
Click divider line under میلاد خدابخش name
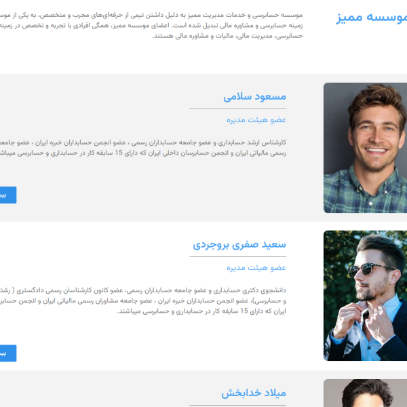coord(238,405)
